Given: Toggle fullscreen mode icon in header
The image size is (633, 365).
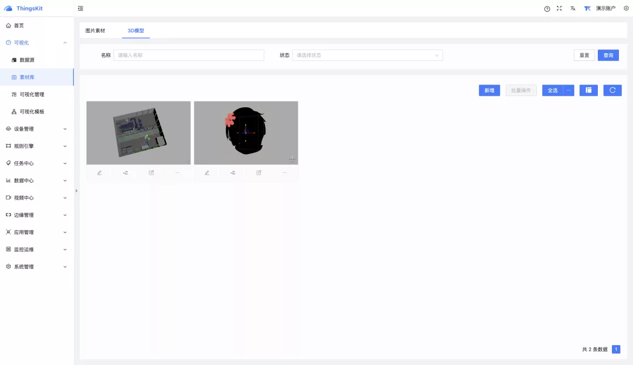Looking at the screenshot, I should (559, 9).
